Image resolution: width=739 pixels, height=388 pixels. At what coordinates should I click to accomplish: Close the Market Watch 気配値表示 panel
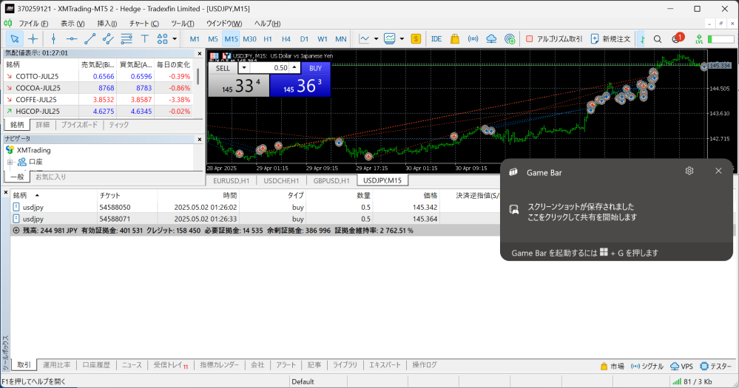coord(200,54)
